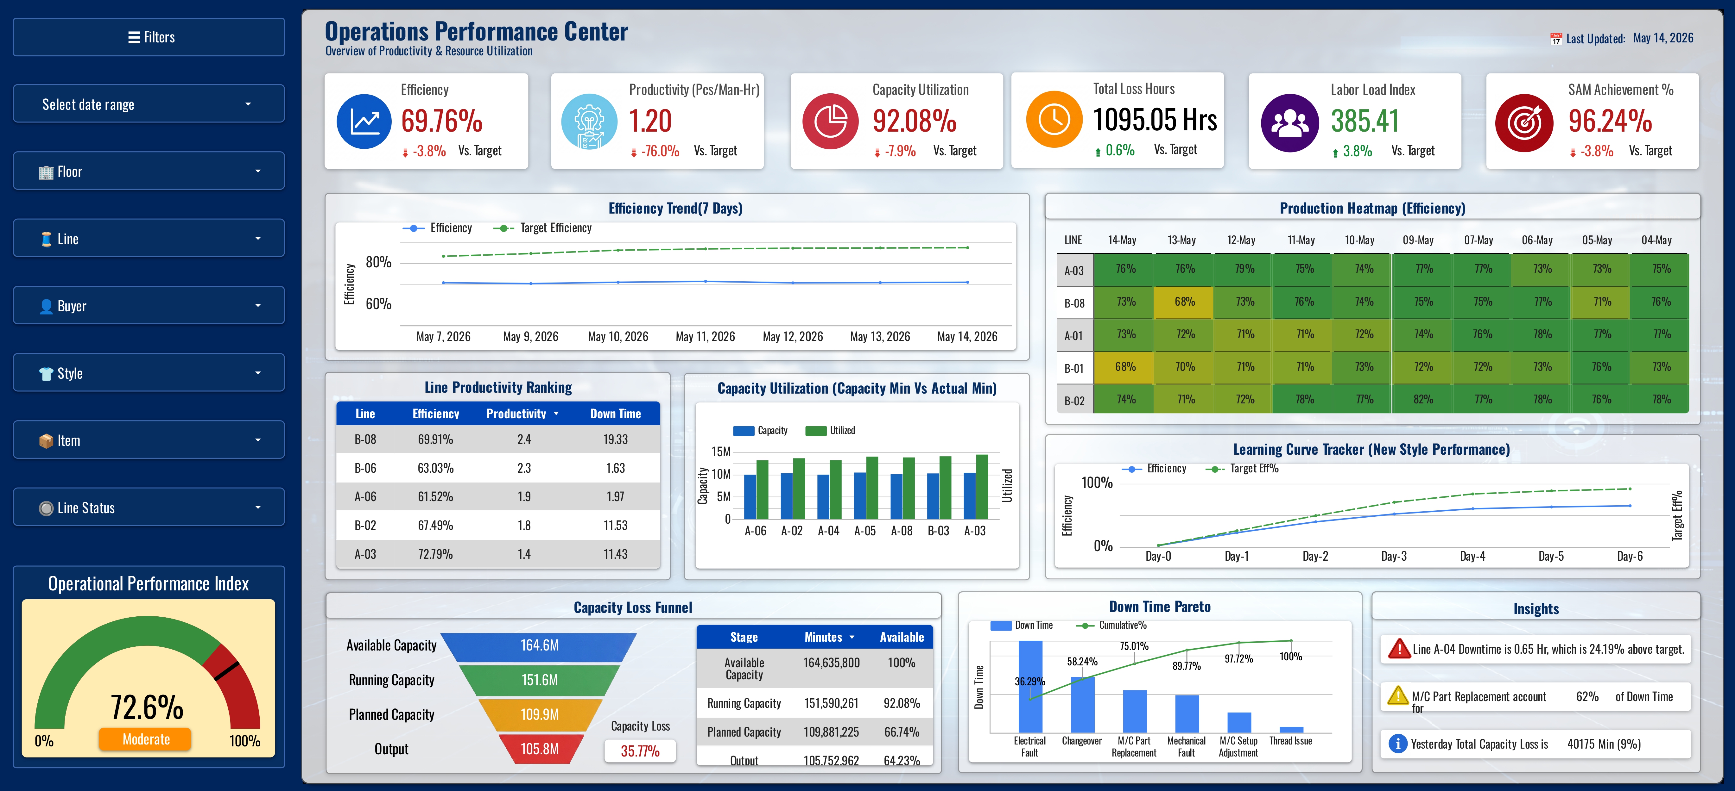Viewport: 1735px width, 791px height.
Task: Click the t-shirt icon on Style filter
Action: [46, 374]
